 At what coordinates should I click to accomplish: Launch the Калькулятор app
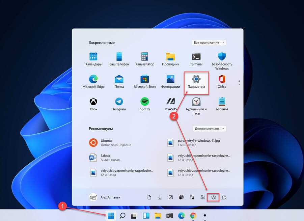point(145,59)
